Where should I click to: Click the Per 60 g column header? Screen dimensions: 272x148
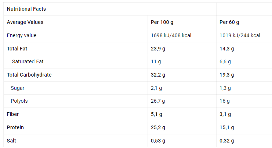click(229, 22)
